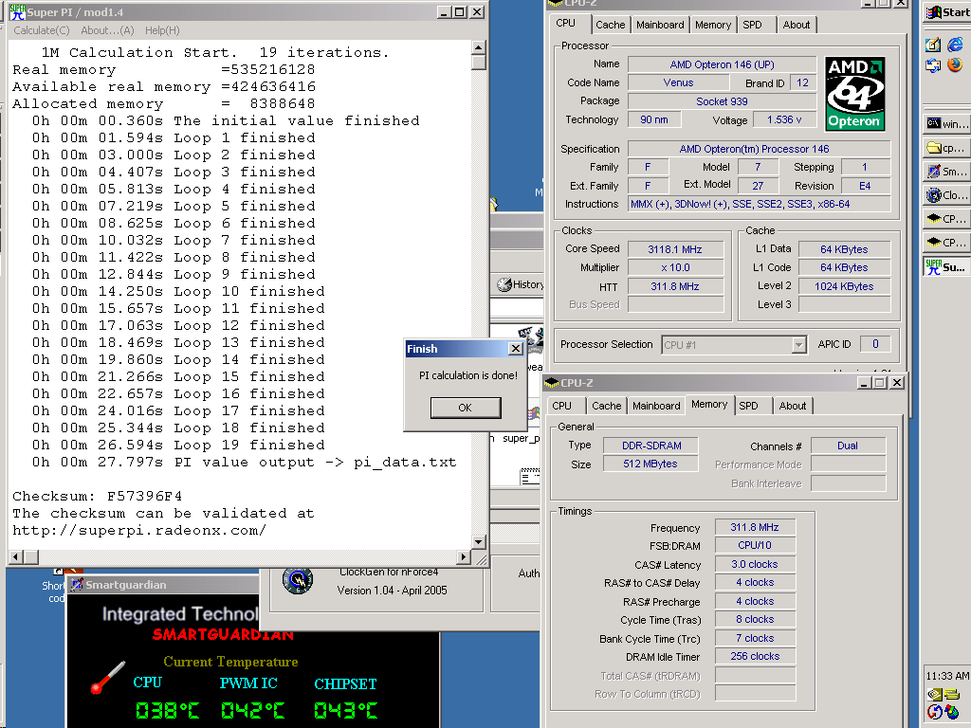The image size is (971, 728).
Task: Click the memory Type value 'DDR-SDRAM'
Action: click(x=651, y=446)
